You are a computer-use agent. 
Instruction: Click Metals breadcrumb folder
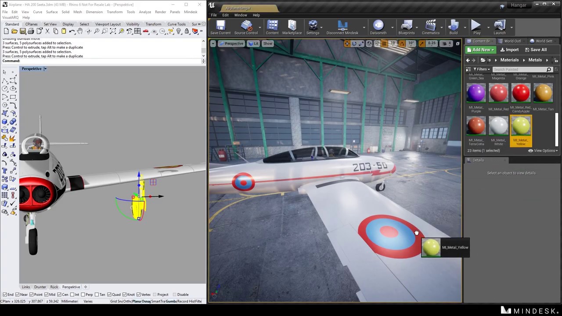535,60
